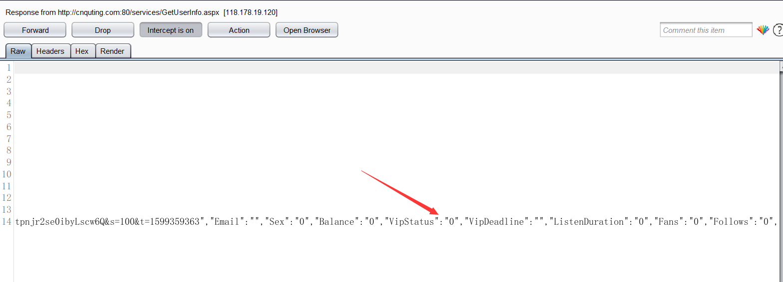Click line number 1 in the gutter

click(x=8, y=68)
